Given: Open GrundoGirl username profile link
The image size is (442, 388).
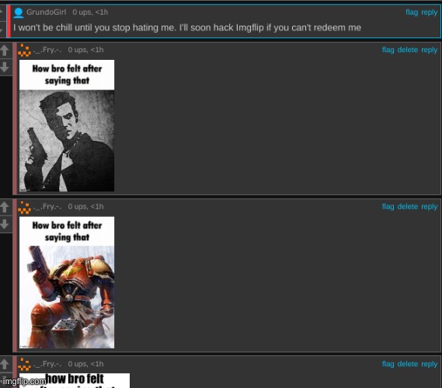Looking at the screenshot, I should (47, 12).
